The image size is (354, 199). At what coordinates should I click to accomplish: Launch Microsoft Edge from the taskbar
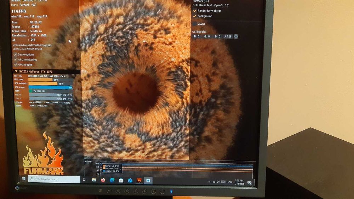click(x=112, y=180)
